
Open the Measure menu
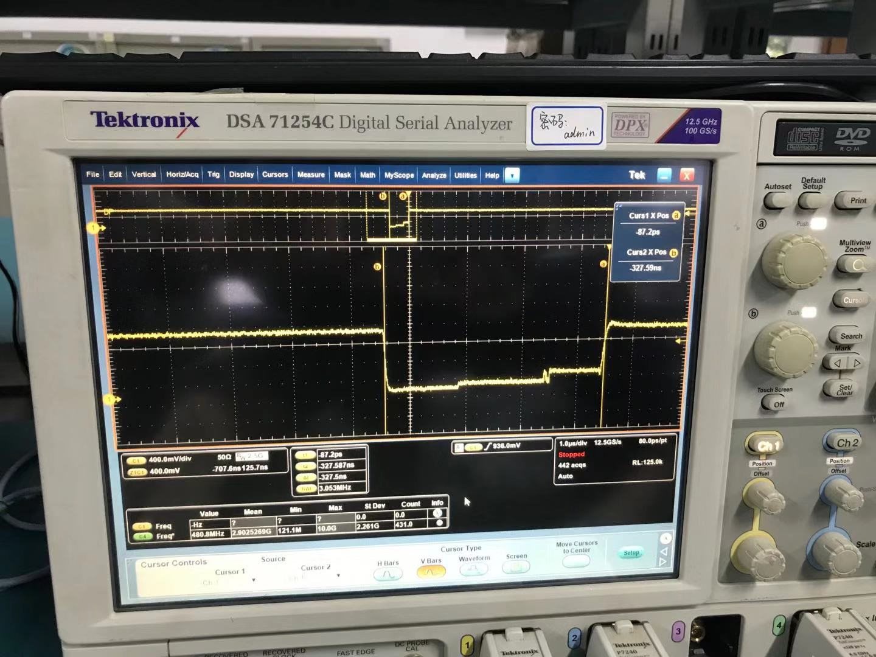coord(311,175)
